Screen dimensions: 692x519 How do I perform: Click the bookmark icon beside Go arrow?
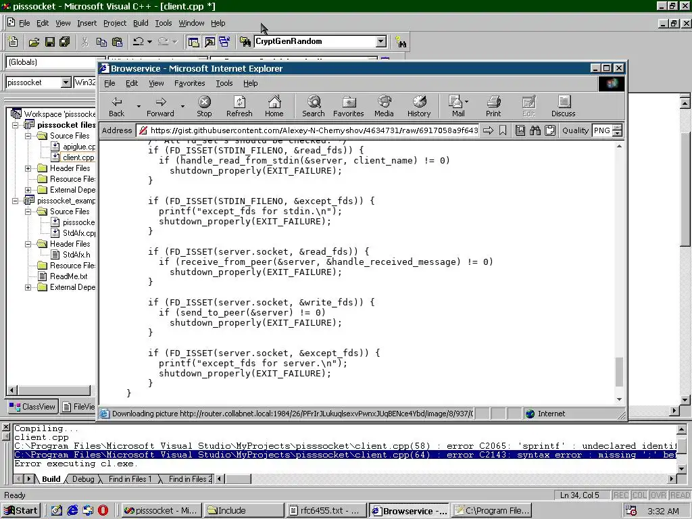coord(503,130)
